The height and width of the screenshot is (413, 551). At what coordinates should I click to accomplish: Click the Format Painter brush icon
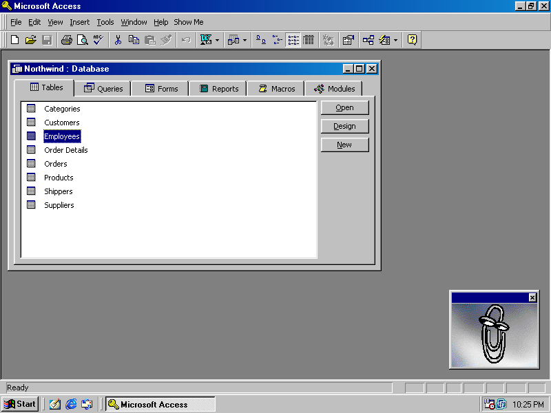coord(166,40)
